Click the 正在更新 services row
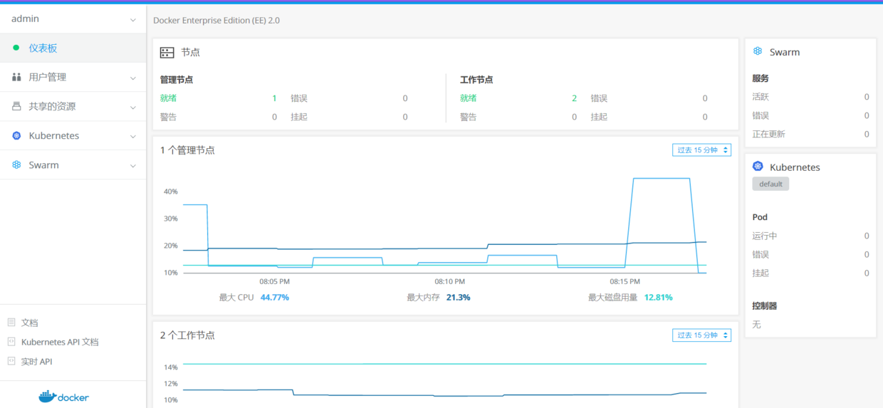 (810, 134)
